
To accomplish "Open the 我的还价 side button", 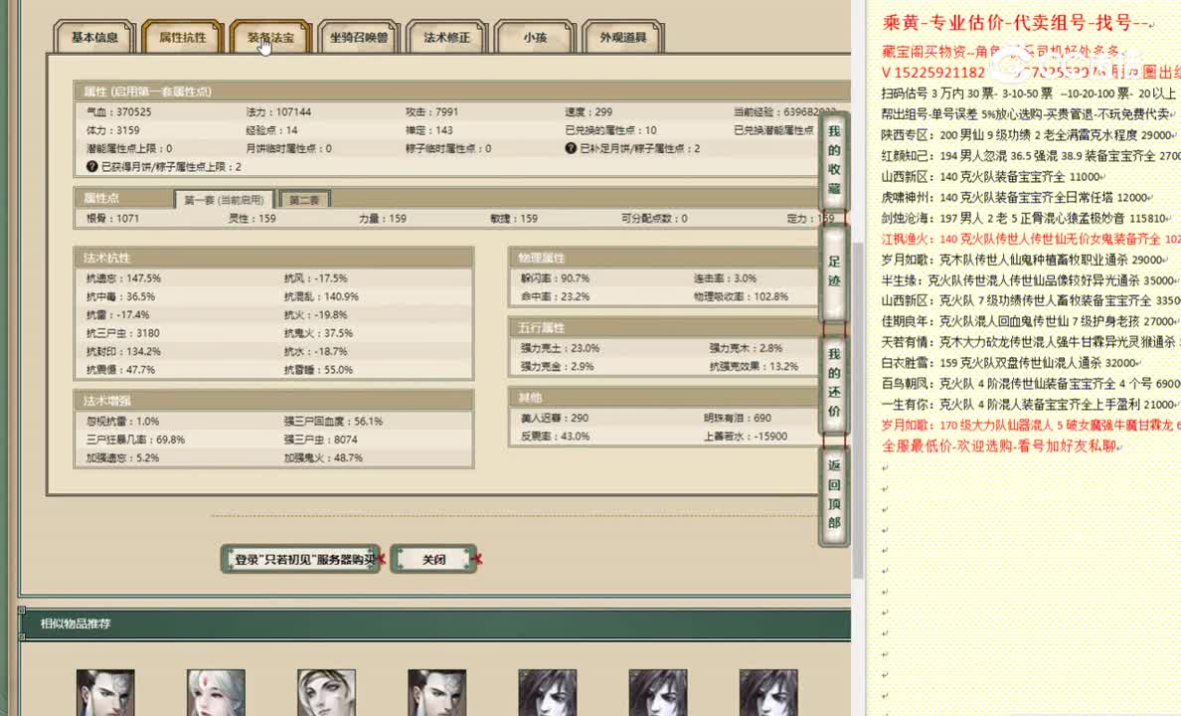I will pos(834,383).
